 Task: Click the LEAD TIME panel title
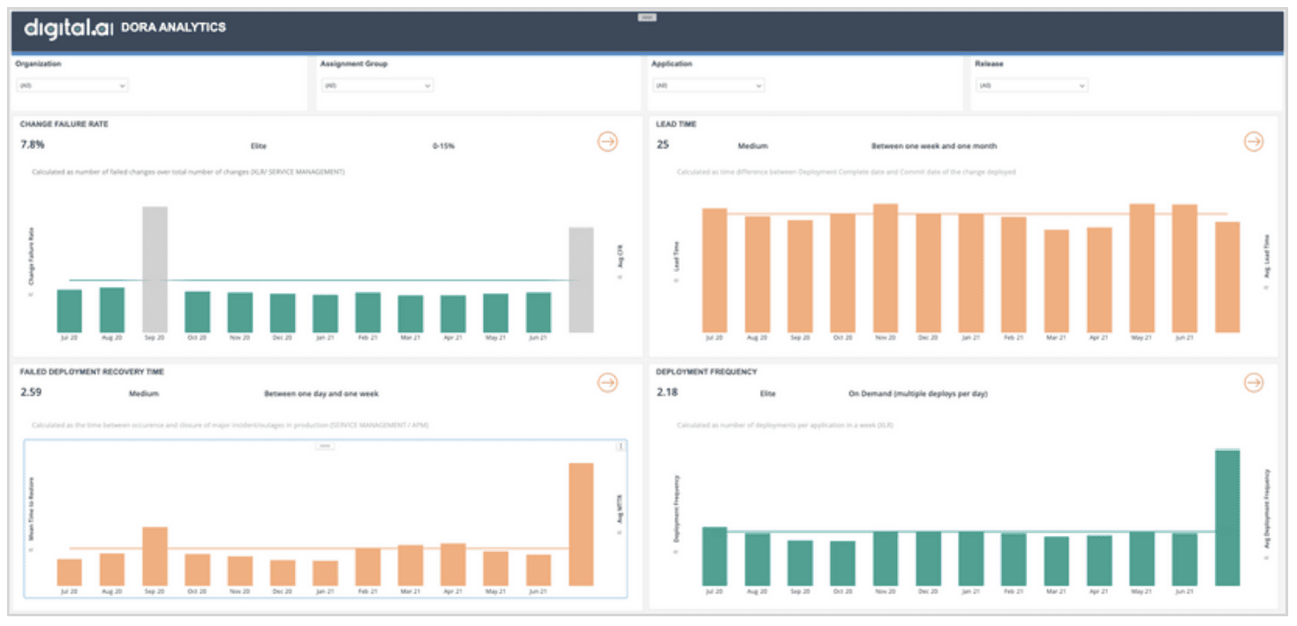[676, 124]
